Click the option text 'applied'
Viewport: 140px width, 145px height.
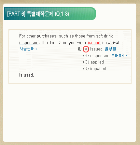click(97, 62)
